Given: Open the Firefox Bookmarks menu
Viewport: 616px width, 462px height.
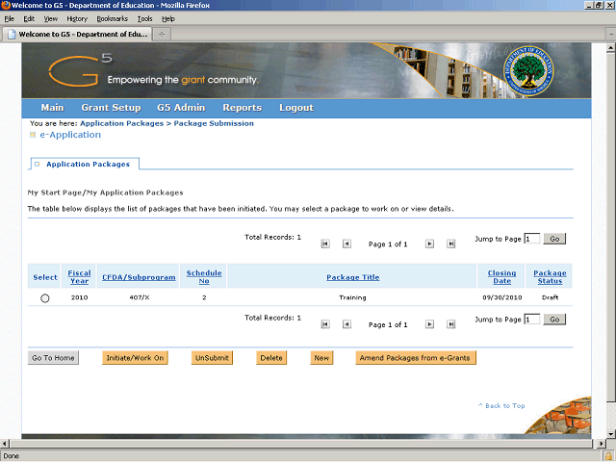Looking at the screenshot, I should (113, 19).
